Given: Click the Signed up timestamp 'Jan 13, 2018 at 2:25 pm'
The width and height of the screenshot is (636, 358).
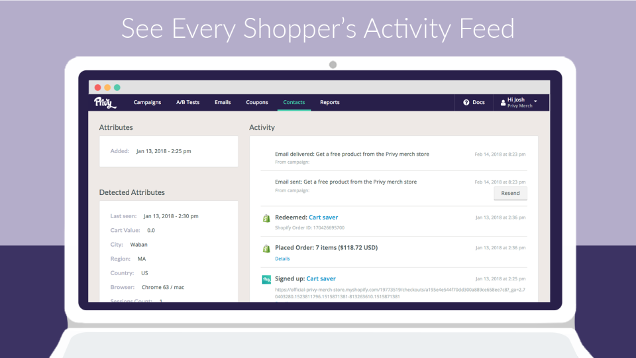Looking at the screenshot, I should [501, 279].
